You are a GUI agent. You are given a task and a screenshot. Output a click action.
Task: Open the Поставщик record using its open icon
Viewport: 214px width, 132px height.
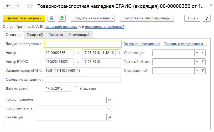109,117
